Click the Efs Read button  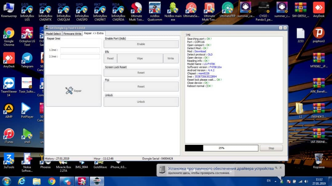pyautogui.click(x=110, y=58)
